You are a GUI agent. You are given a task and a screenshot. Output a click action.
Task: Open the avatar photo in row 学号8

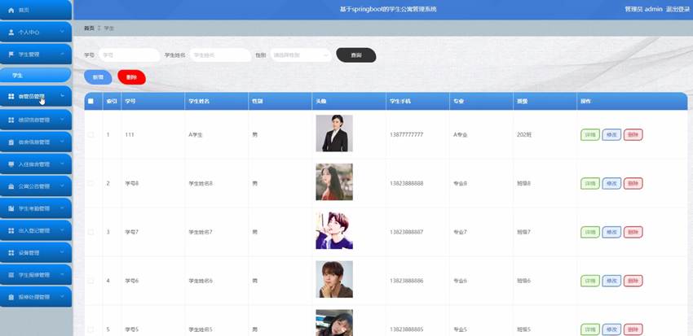pos(334,182)
